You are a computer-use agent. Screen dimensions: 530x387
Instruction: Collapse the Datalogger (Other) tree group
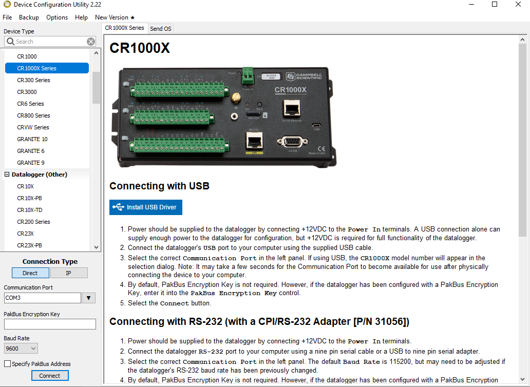click(x=7, y=175)
